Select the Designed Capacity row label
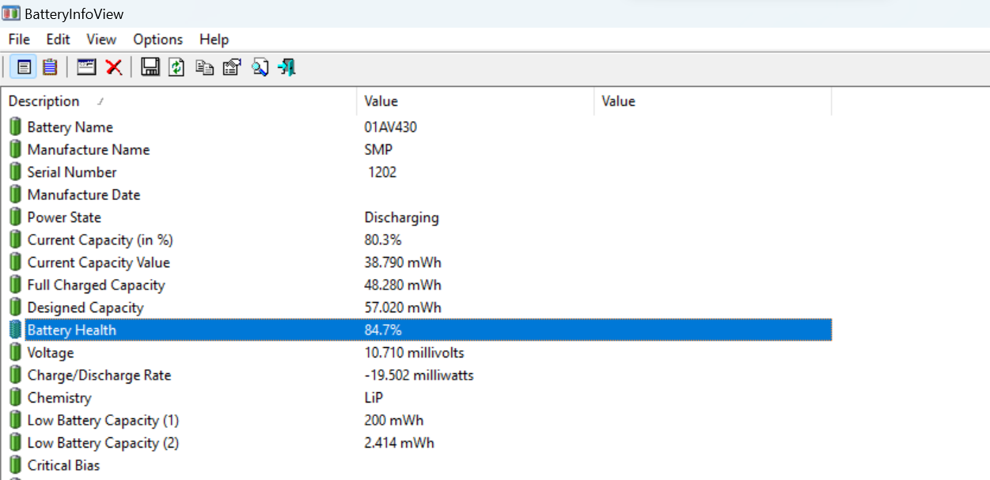This screenshot has width=990, height=480. (x=85, y=308)
